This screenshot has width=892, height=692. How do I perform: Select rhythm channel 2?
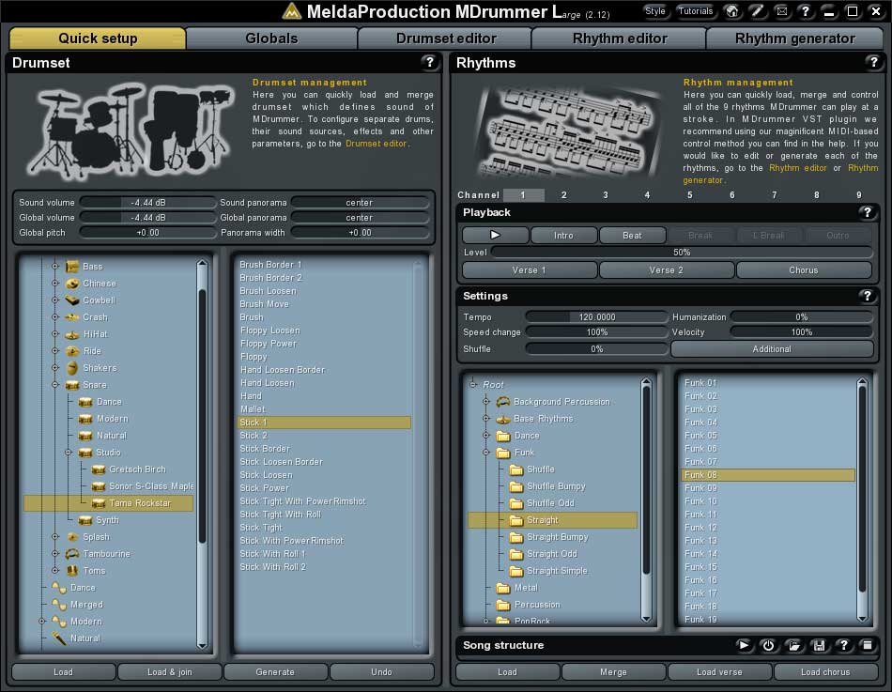564,195
